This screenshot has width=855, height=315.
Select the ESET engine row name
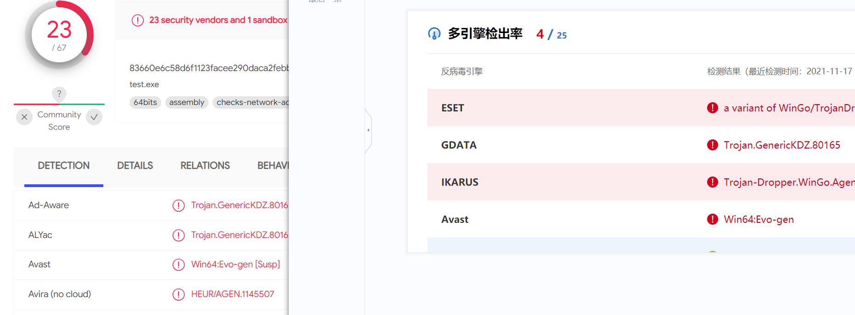pos(453,108)
